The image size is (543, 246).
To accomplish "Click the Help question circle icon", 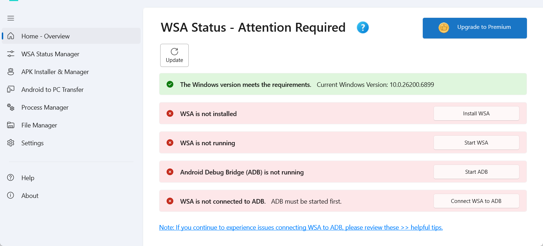I will pos(11,178).
